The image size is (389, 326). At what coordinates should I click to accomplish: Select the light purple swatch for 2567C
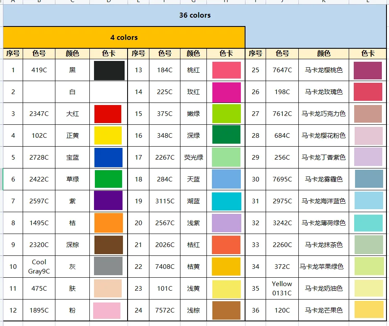point(227,223)
